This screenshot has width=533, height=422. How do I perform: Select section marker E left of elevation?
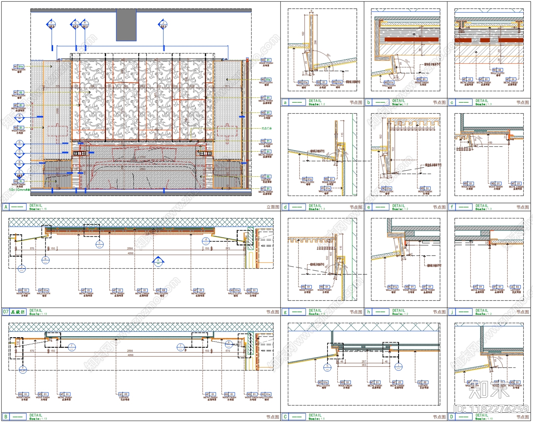tap(20, 174)
